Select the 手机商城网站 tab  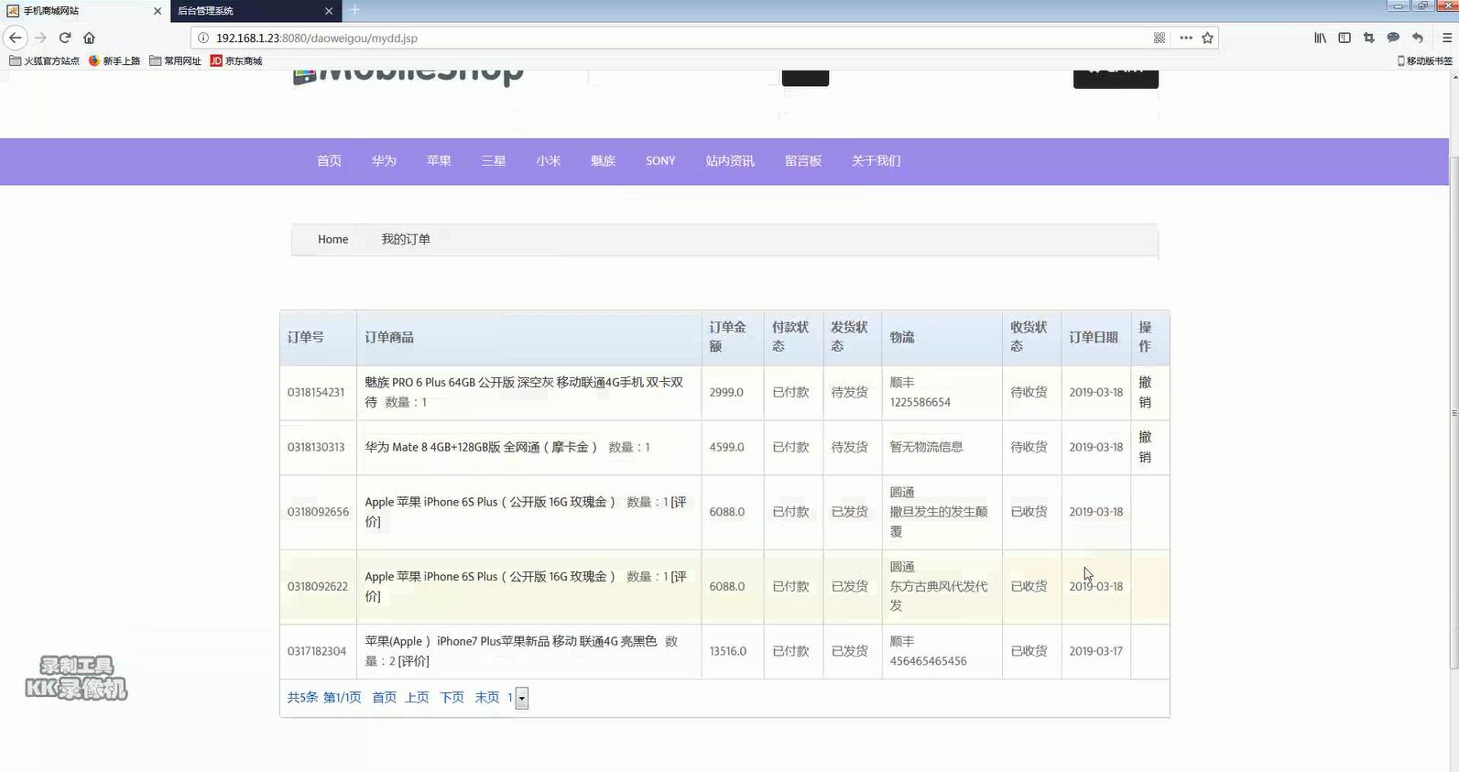(84, 11)
